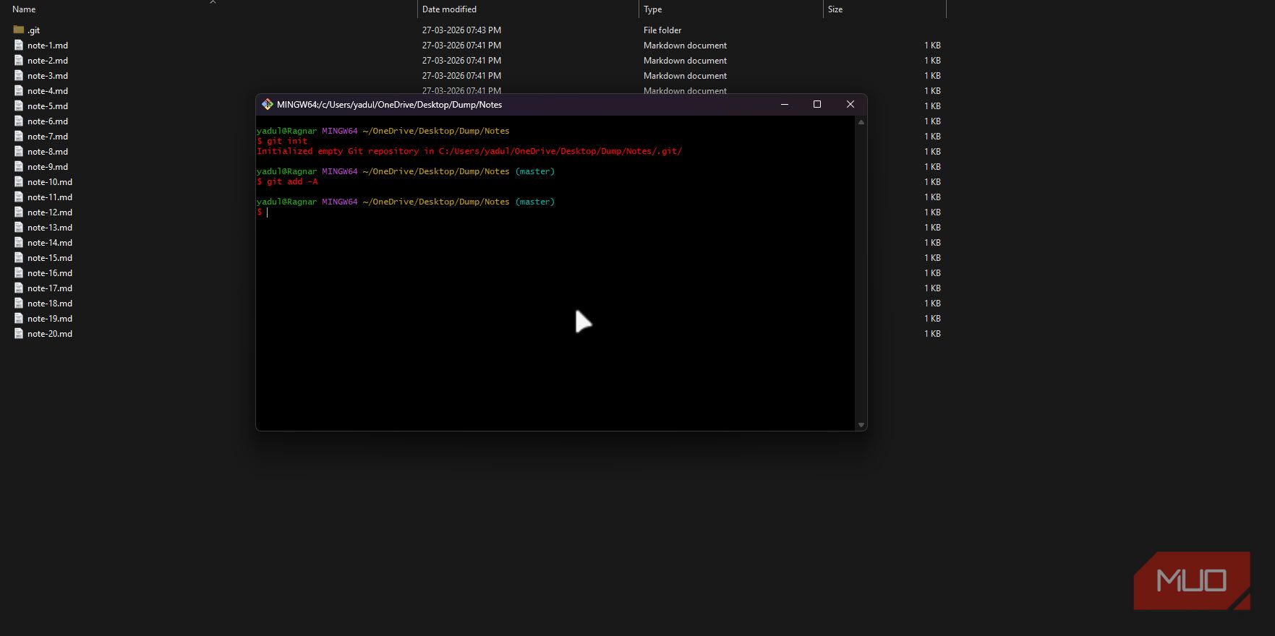Image resolution: width=1275 pixels, height=636 pixels.
Task: Select the file name note-16.md
Action: coord(50,272)
